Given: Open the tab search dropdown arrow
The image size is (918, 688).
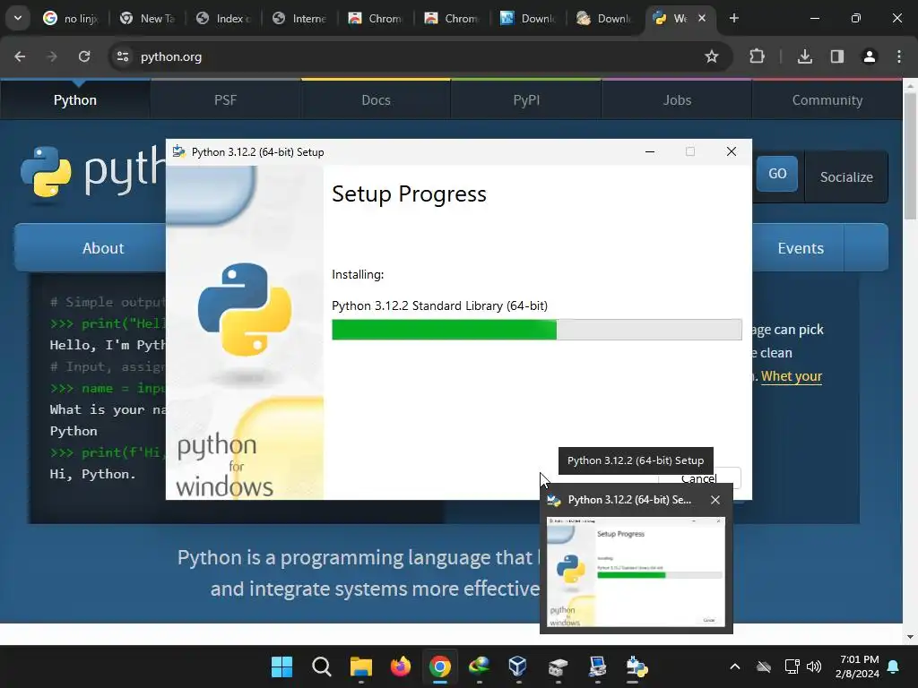Looking at the screenshot, I should pyautogui.click(x=18, y=18).
